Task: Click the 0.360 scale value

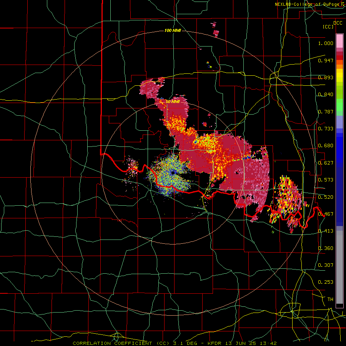Action: [326, 248]
